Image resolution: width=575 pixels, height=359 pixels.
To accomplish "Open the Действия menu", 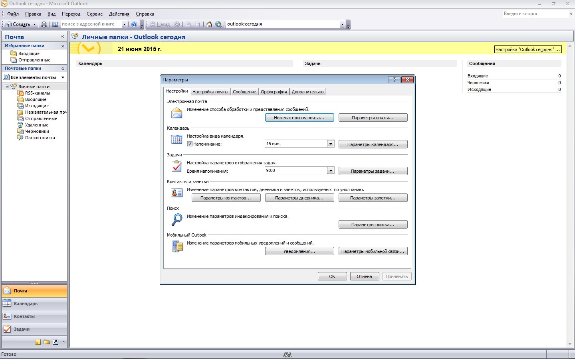I will (x=119, y=14).
